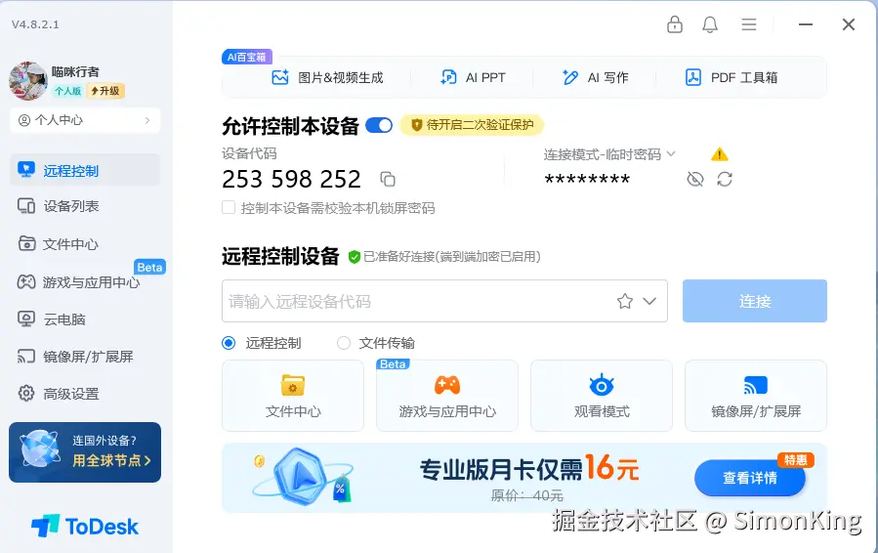Refresh the temporary password
This screenshot has height=553, width=878.
pos(725,180)
